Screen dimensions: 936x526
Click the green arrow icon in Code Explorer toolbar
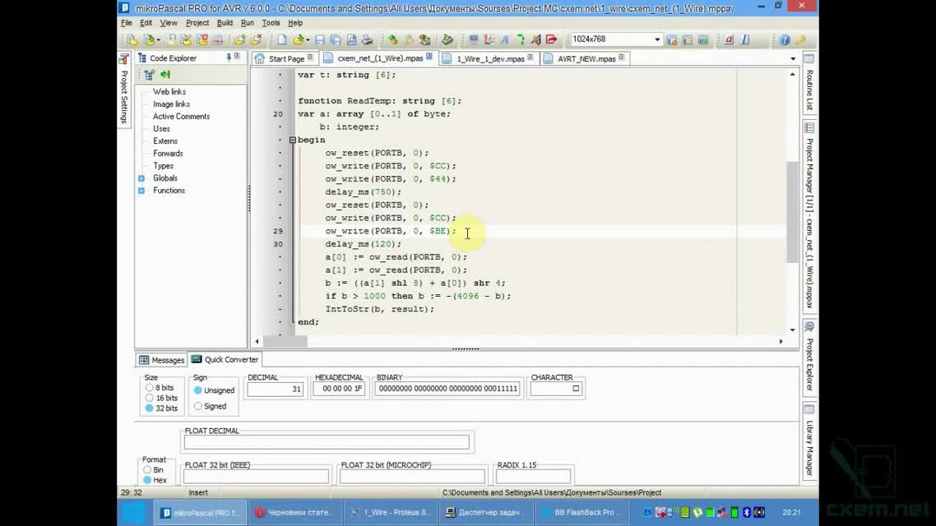click(x=165, y=74)
